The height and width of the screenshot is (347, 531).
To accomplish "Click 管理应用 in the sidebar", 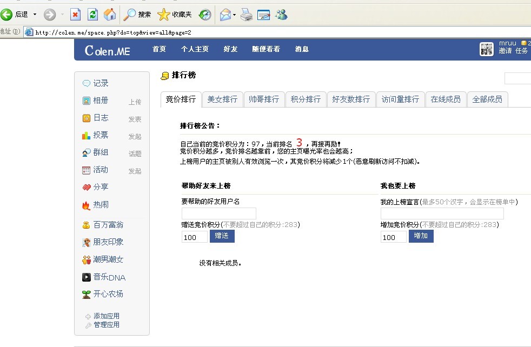I will click(106, 325).
